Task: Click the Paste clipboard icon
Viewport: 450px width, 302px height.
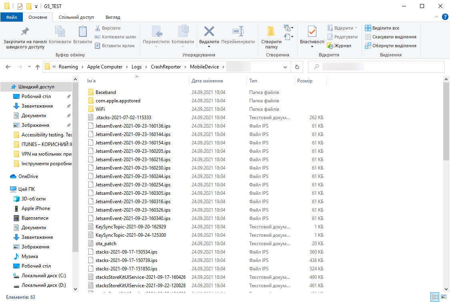Action: tap(83, 32)
